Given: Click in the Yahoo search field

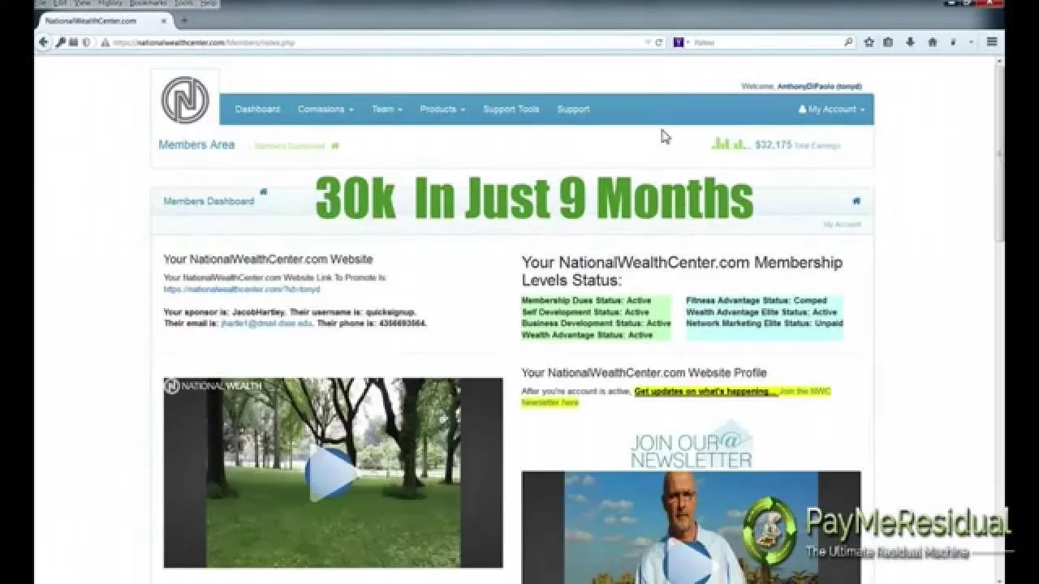Looking at the screenshot, I should [x=767, y=42].
